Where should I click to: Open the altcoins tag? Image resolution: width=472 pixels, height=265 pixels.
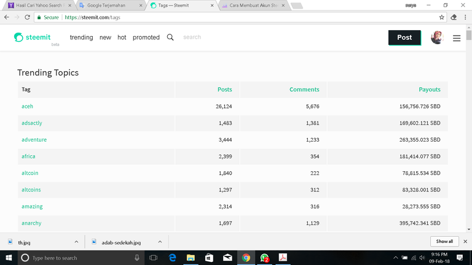point(31,190)
